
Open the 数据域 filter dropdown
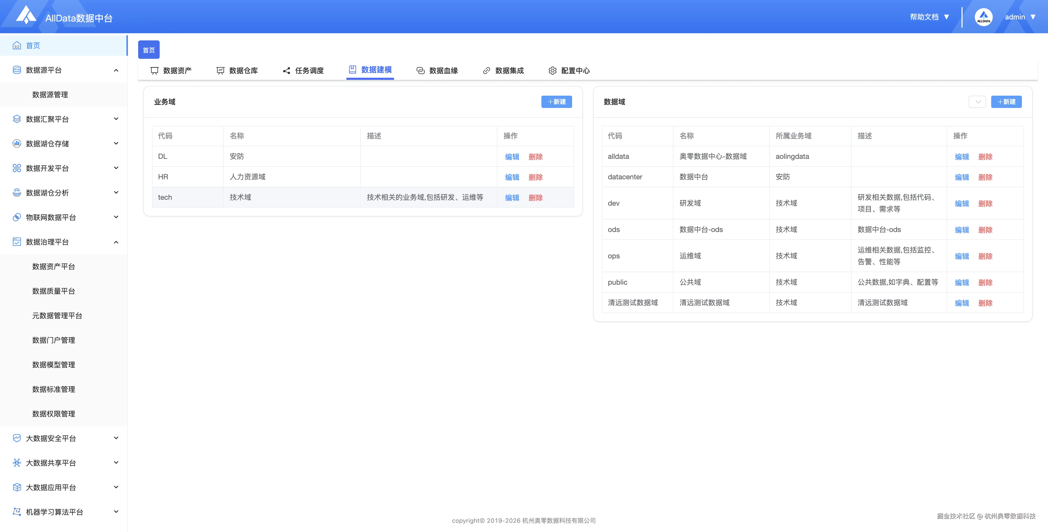(977, 102)
